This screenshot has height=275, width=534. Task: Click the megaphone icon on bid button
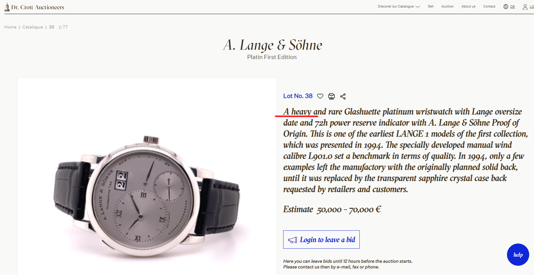tap(292, 240)
